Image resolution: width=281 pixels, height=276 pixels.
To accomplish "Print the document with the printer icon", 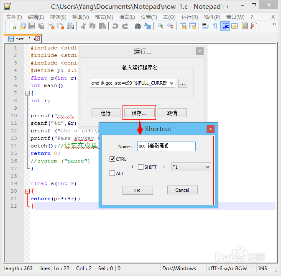I will 70,26.
